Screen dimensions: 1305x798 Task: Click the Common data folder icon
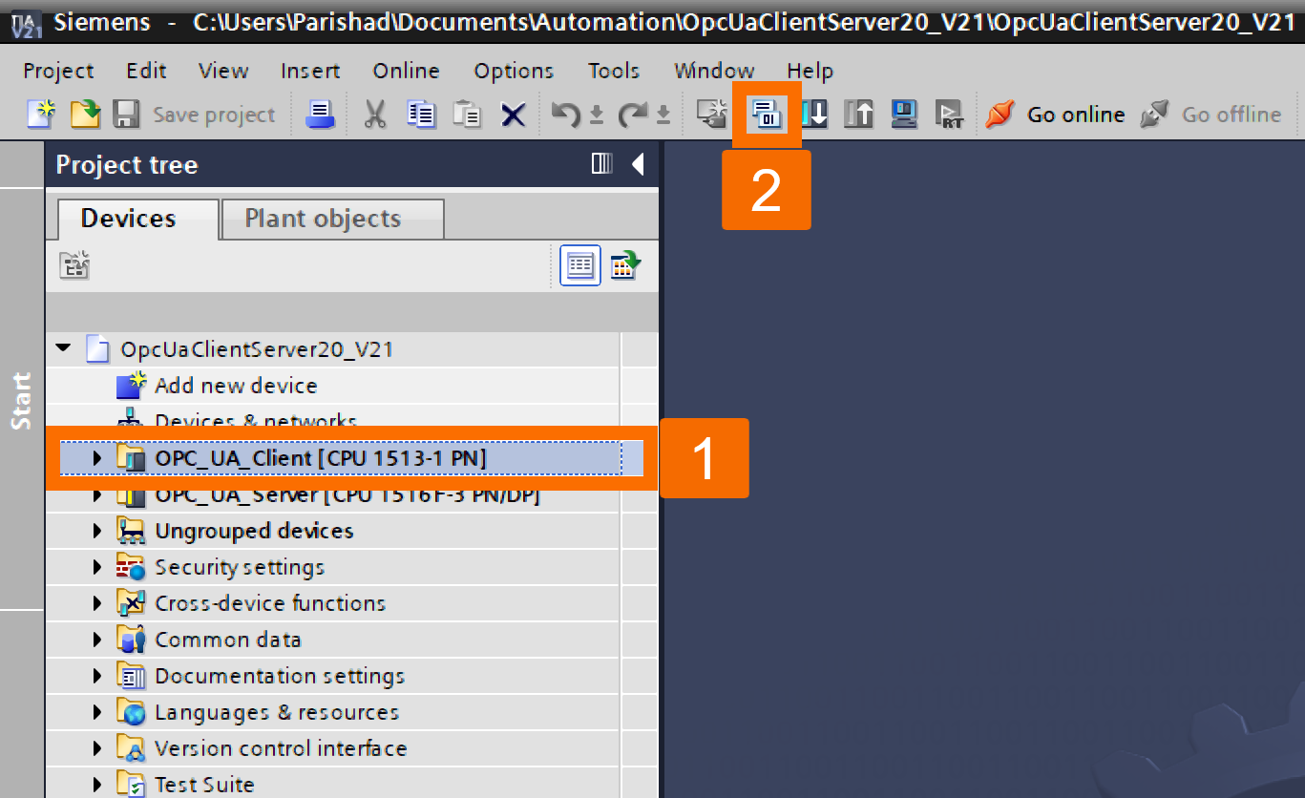click(x=131, y=640)
